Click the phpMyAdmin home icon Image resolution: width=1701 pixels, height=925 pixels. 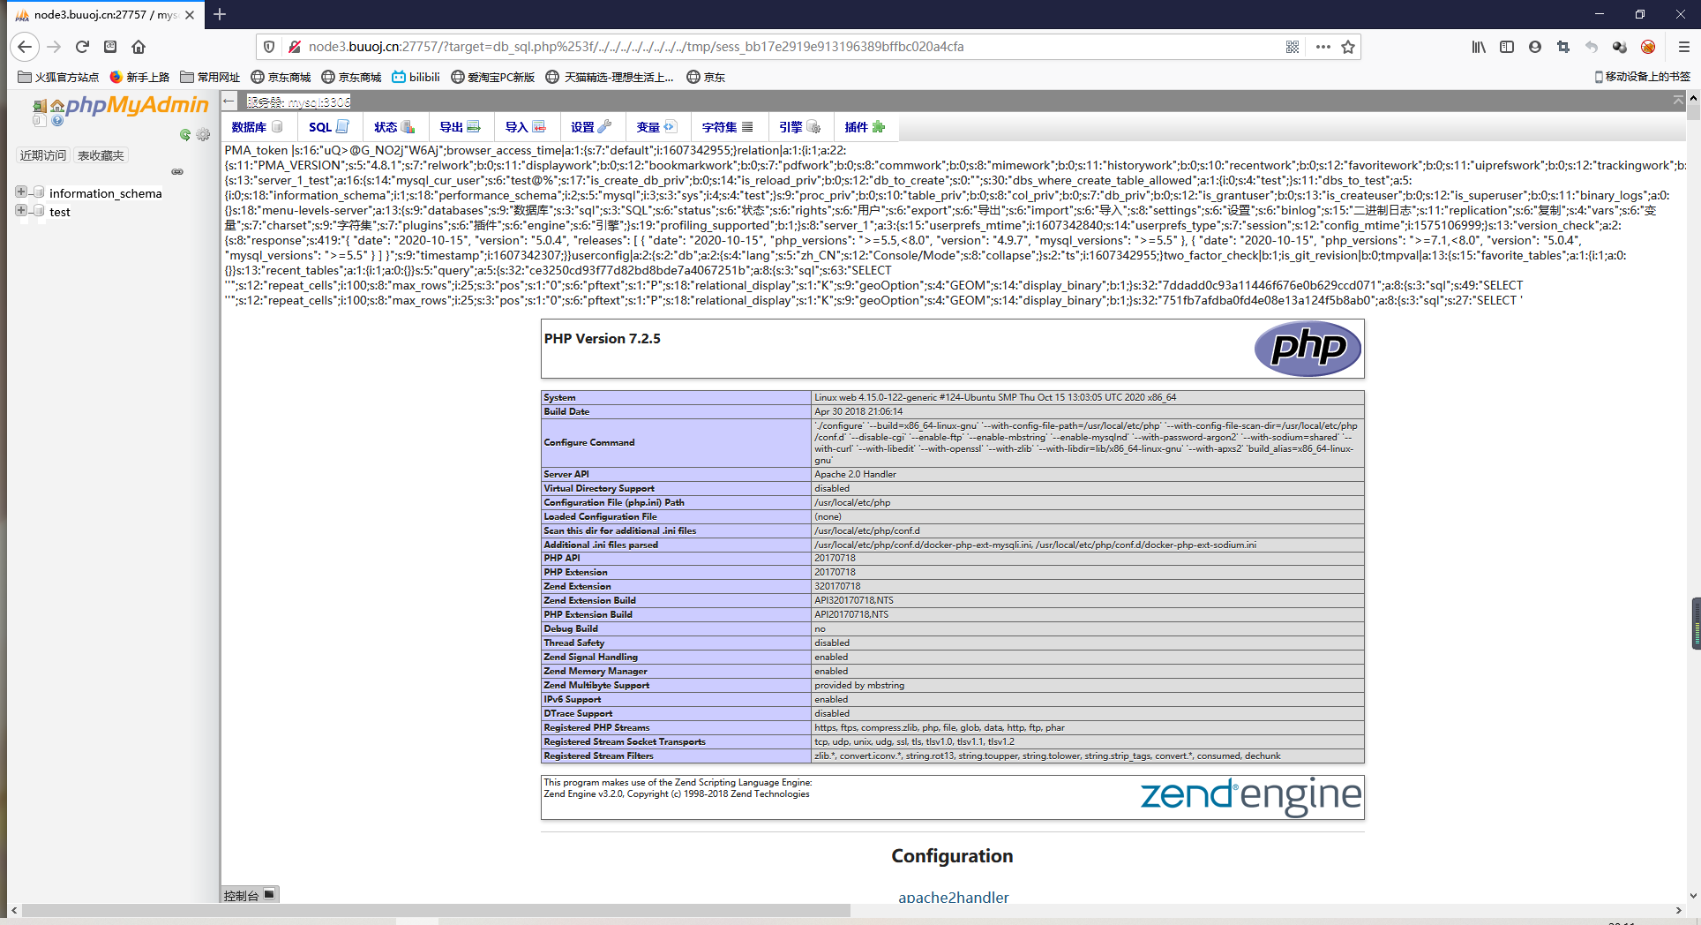click(x=57, y=107)
